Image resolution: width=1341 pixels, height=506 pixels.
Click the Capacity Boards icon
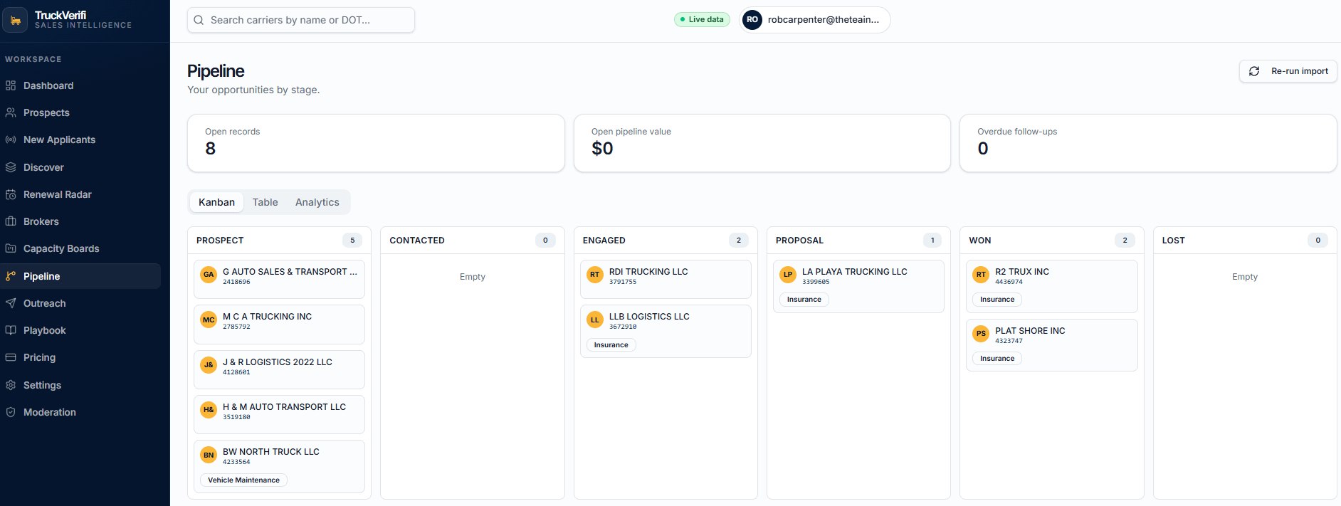[x=11, y=248]
